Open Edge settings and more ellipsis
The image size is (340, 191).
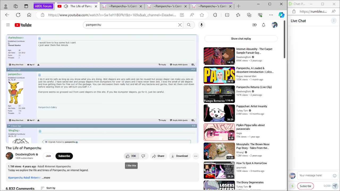(x=271, y=15)
